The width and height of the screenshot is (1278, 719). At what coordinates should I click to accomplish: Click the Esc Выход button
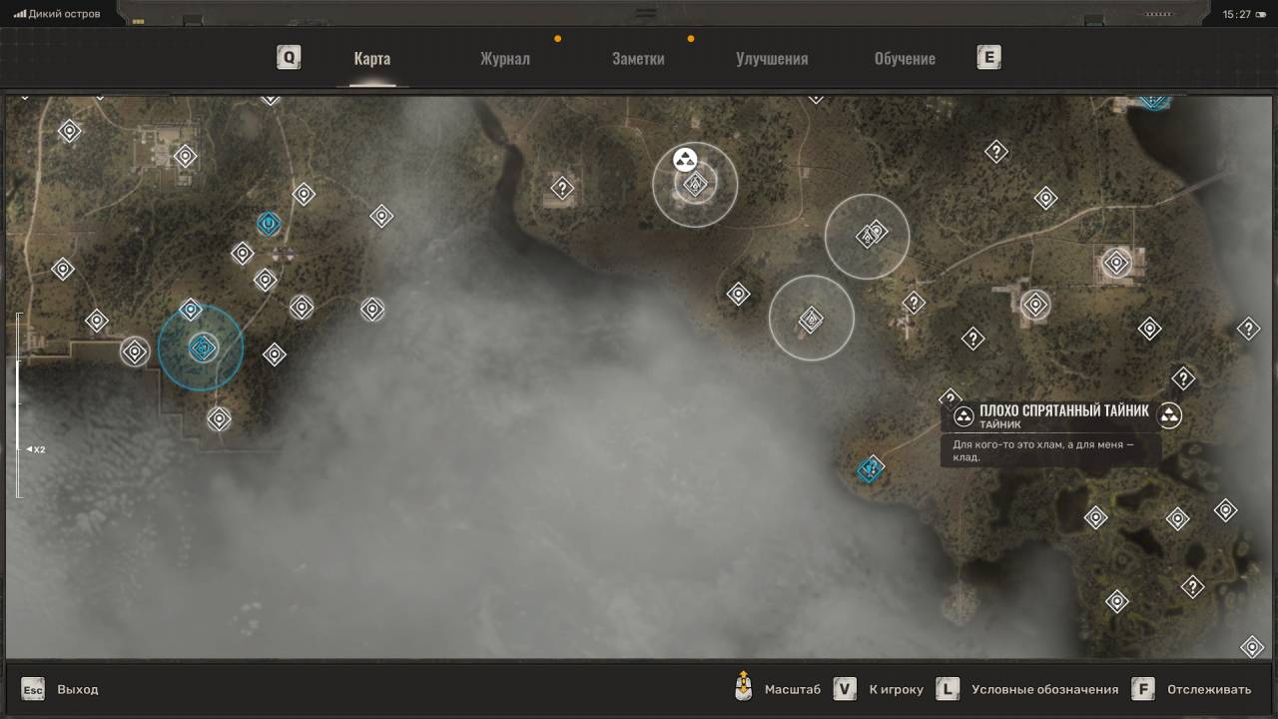61,689
